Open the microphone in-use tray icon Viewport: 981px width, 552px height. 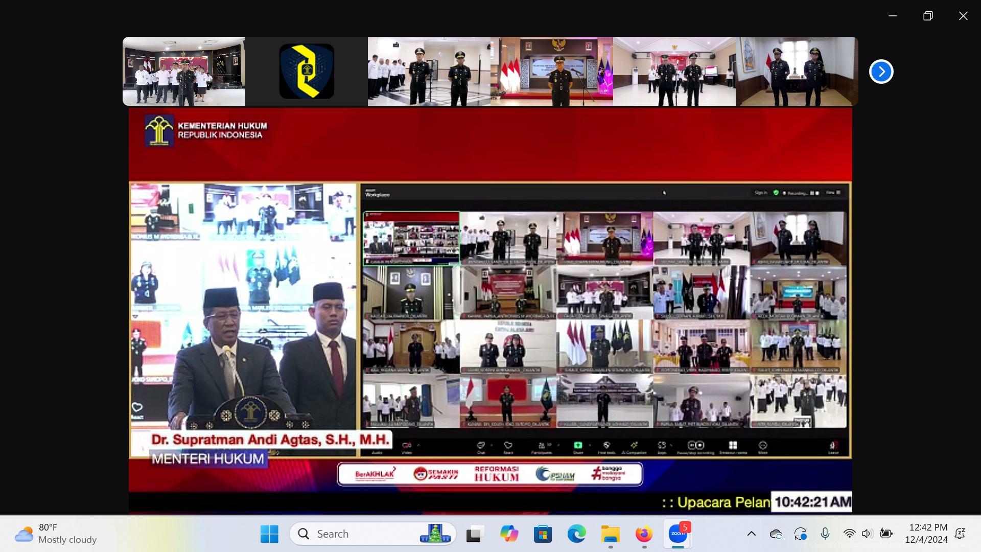pos(825,534)
